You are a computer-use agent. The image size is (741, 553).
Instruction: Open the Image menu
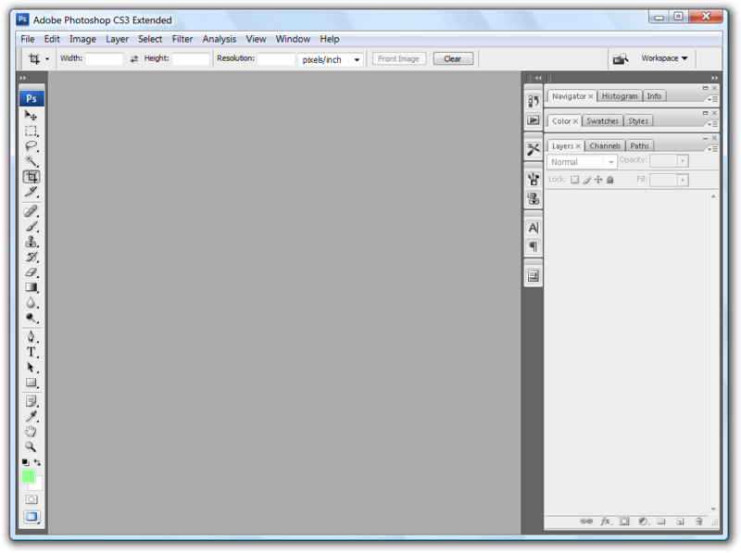(x=82, y=39)
